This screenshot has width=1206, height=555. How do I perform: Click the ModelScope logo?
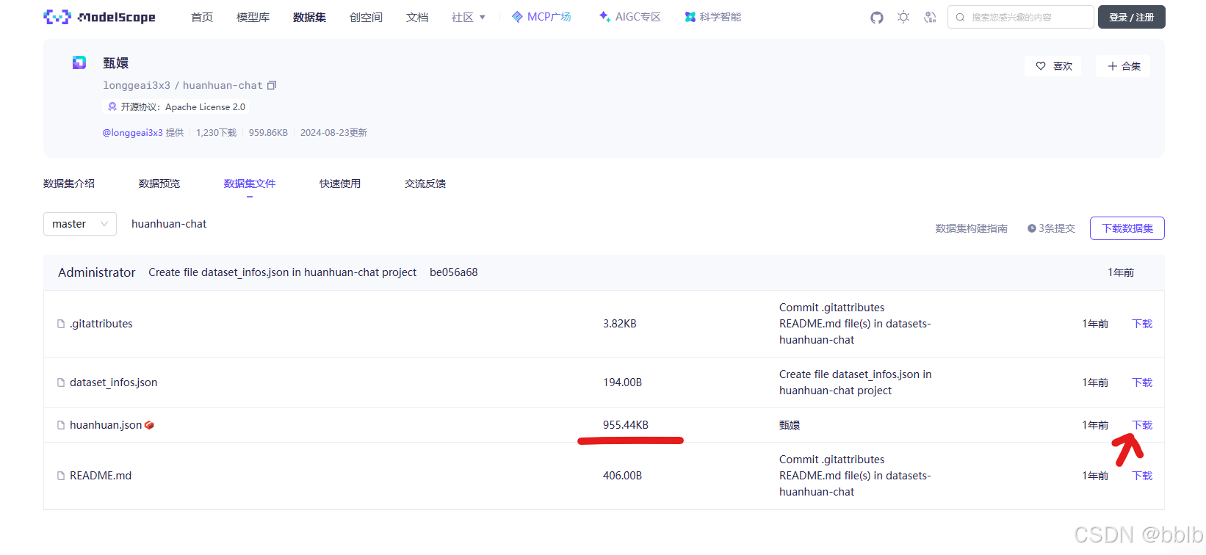click(99, 17)
